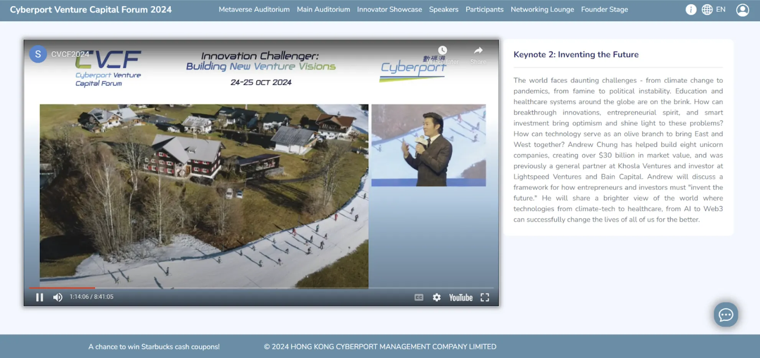Share the video via arrow icon

tap(478, 50)
